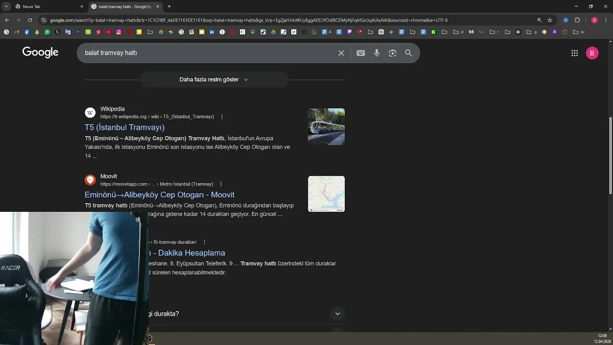Open the LinkedIn bookmark
This screenshot has width=613, height=345.
tap(212, 32)
